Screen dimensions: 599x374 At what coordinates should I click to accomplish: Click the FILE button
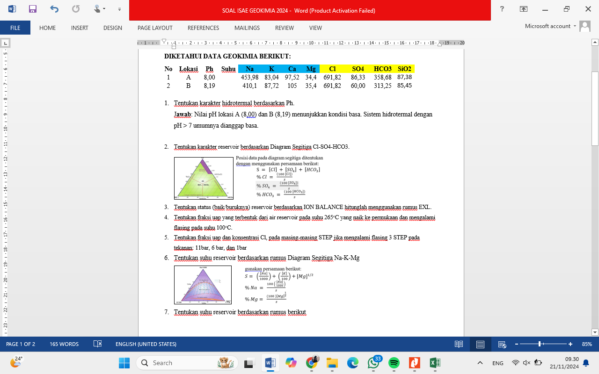click(15, 28)
